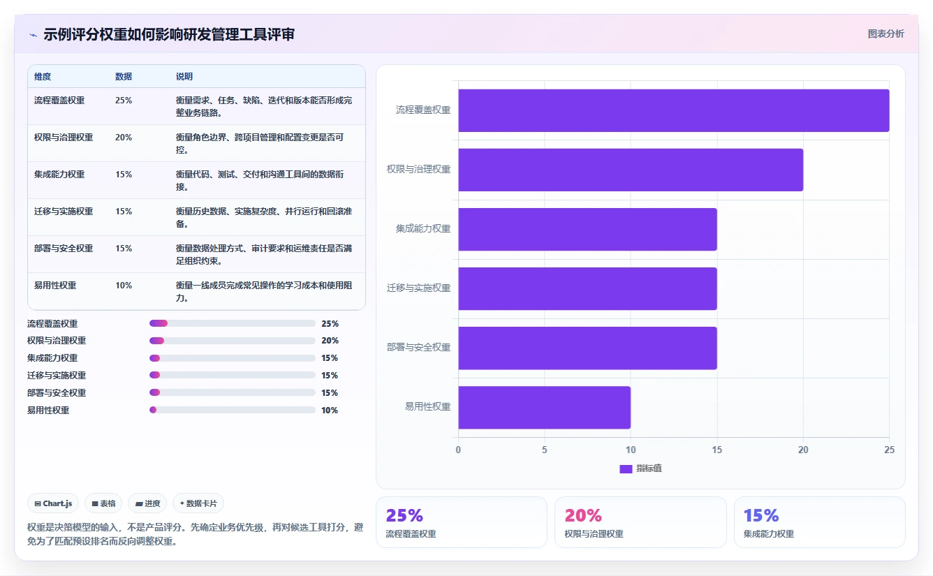Screen dimensions: 933x576
Task: Click the 10% cell in the table
Action: [124, 286]
